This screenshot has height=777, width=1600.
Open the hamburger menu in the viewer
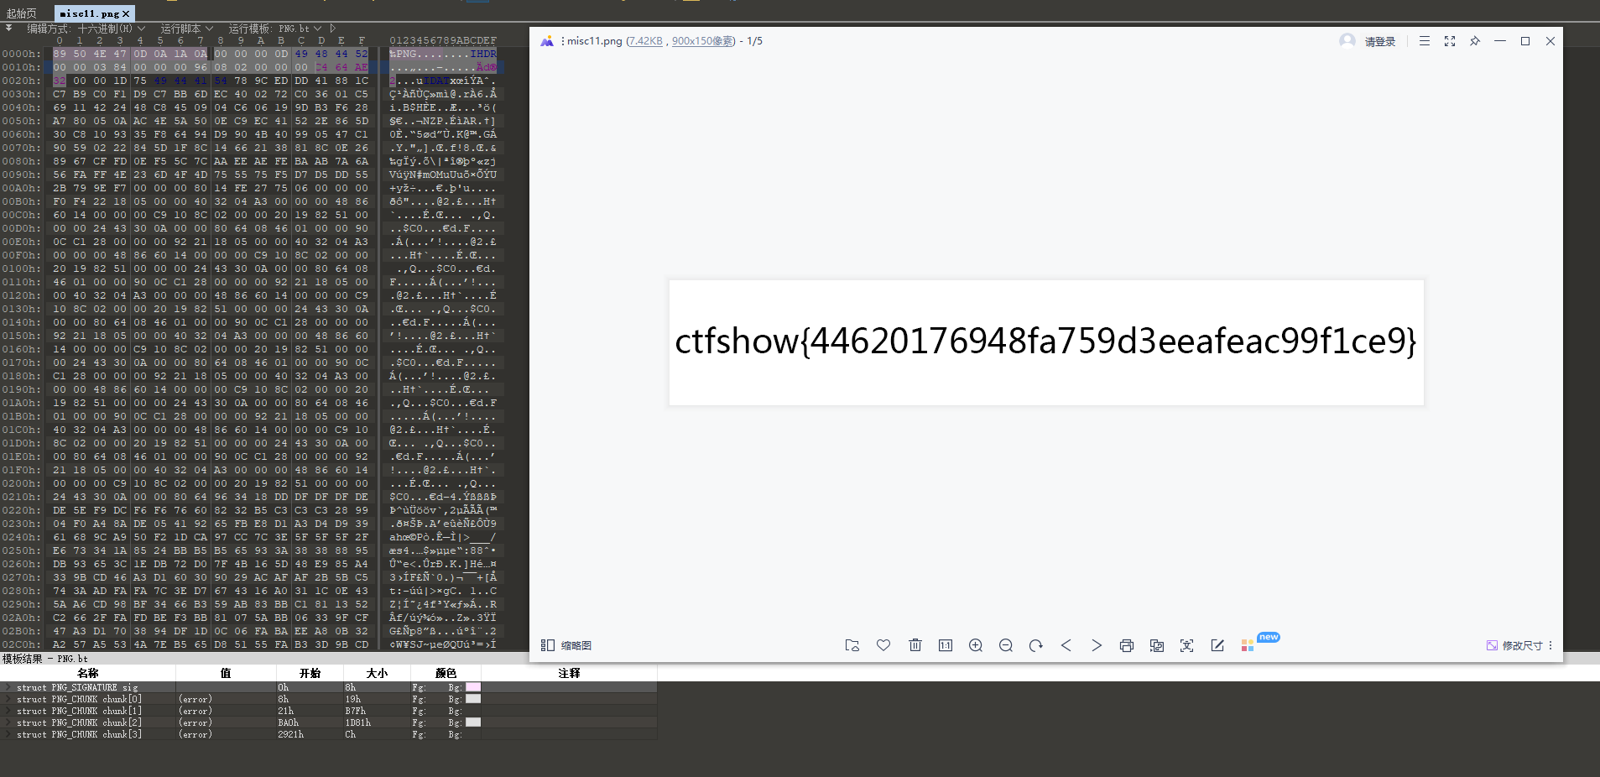1424,40
